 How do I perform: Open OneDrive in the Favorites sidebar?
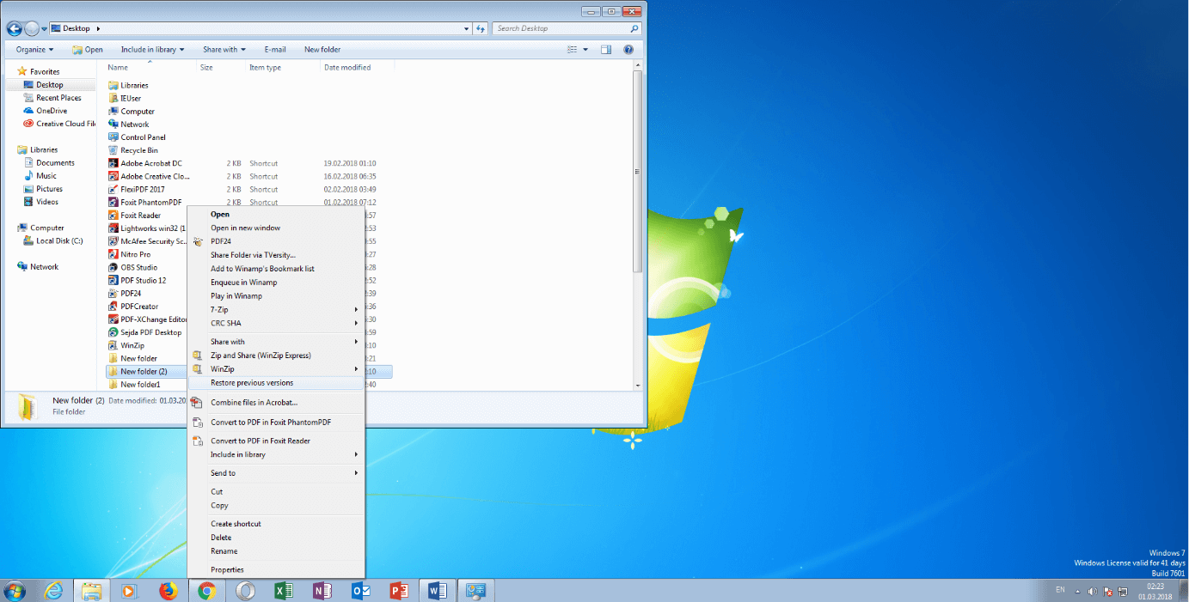tap(52, 111)
